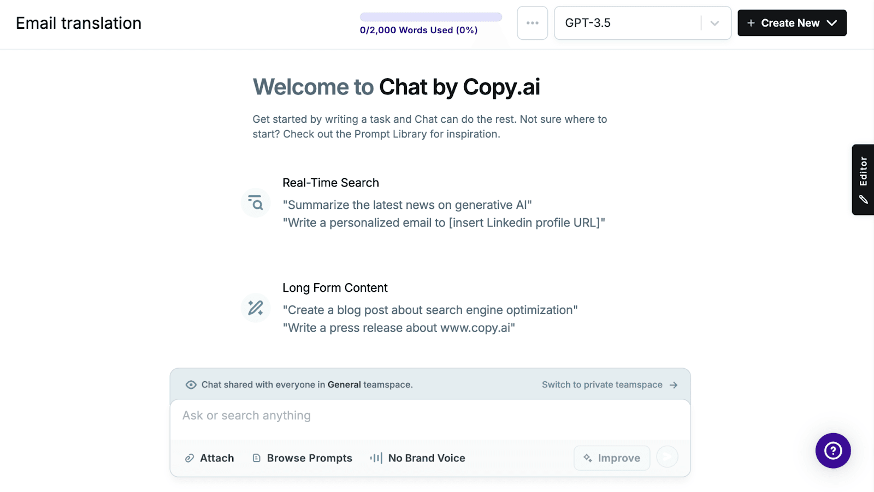
Task: Click the Brand Voice sound bars icon
Action: [376, 458]
